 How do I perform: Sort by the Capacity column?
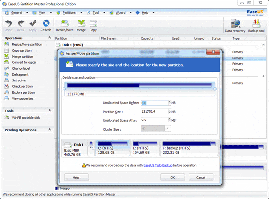(x=147, y=39)
